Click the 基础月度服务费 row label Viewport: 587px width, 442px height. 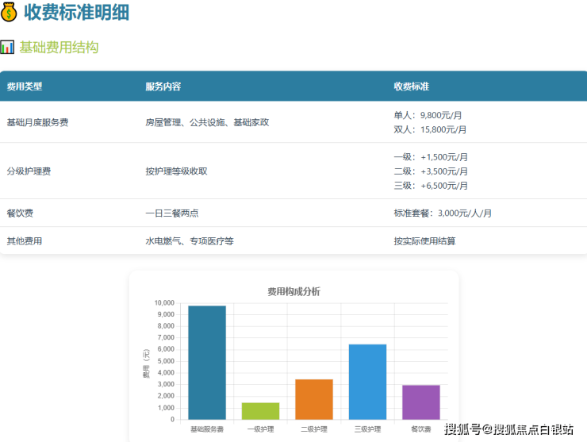pos(37,122)
